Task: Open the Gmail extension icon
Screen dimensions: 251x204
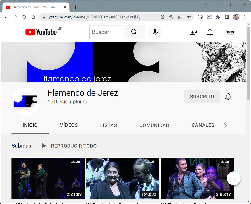Action: (209, 17)
